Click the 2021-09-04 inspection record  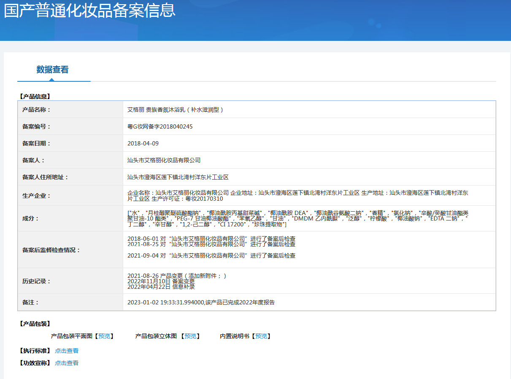click(x=211, y=255)
